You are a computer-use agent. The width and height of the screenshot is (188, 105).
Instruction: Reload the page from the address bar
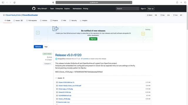point(131,2)
